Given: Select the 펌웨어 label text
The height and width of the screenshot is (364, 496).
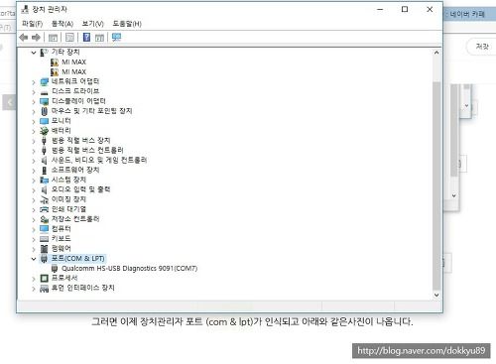Looking at the screenshot, I should click(62, 248).
